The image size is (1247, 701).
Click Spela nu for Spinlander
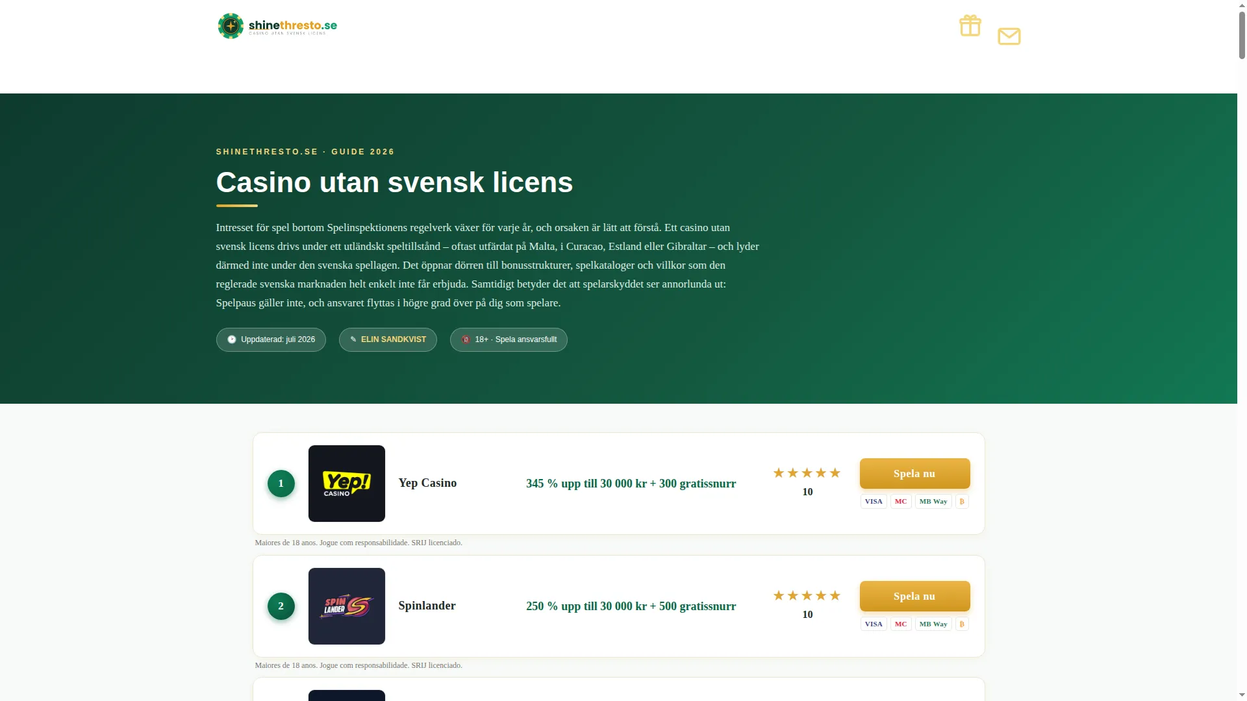click(x=915, y=596)
